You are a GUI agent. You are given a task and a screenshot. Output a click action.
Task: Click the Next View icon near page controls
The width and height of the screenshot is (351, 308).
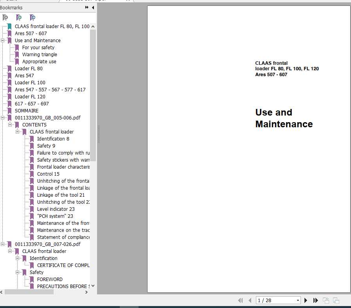[336, 300]
